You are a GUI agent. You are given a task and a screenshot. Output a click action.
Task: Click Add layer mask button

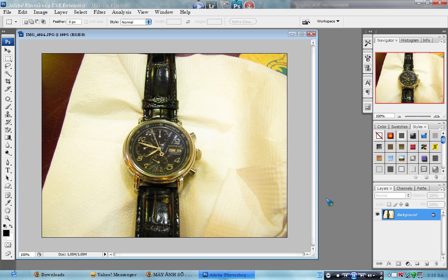pos(398,264)
